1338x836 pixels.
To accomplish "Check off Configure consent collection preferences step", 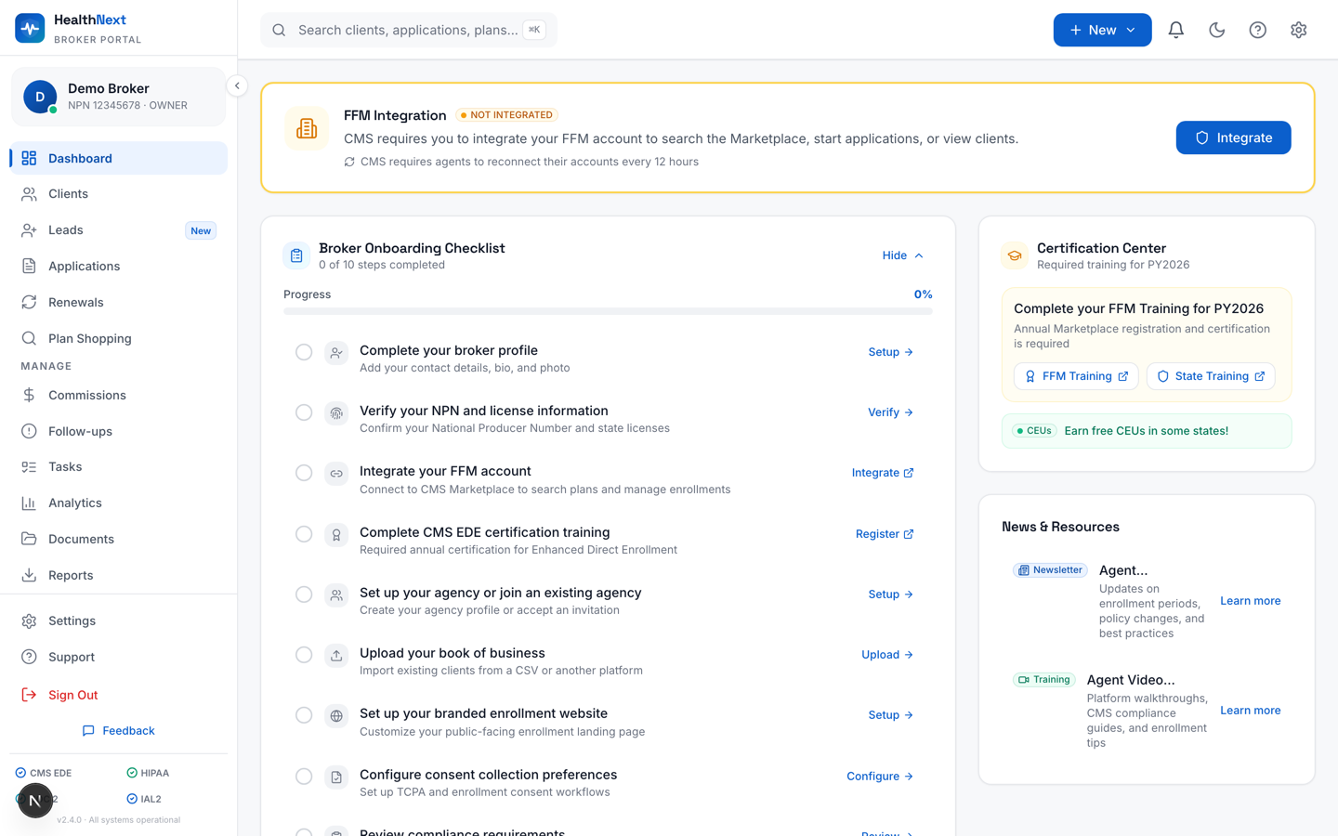I will click(x=304, y=777).
